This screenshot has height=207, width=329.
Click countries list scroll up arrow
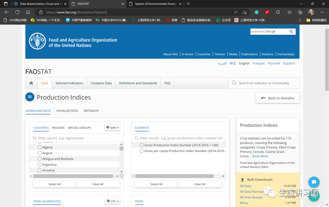click(x=121, y=144)
